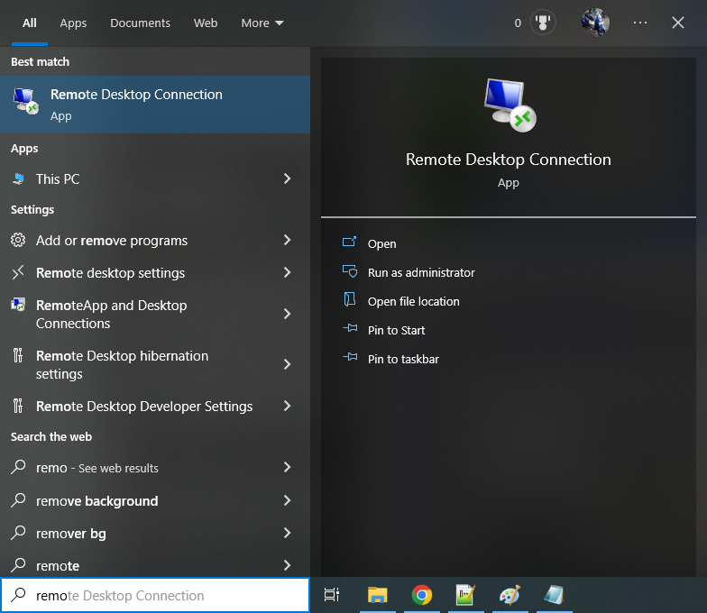
Task: Open Task View from the taskbar
Action: (x=332, y=595)
